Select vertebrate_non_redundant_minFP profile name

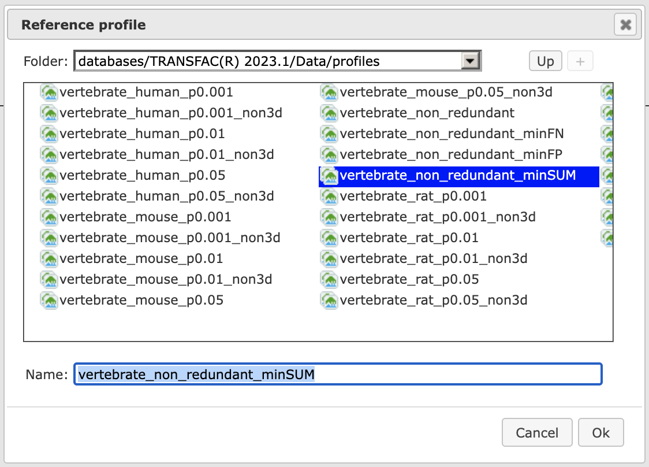(x=451, y=154)
